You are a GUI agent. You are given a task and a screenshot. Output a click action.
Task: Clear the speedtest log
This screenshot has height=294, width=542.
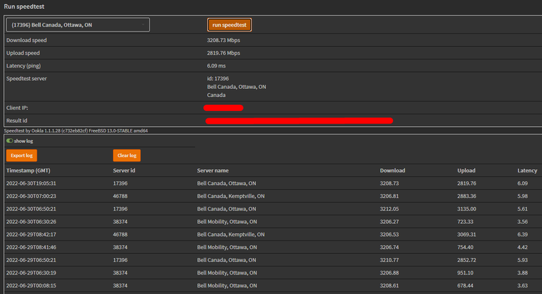pyautogui.click(x=126, y=156)
